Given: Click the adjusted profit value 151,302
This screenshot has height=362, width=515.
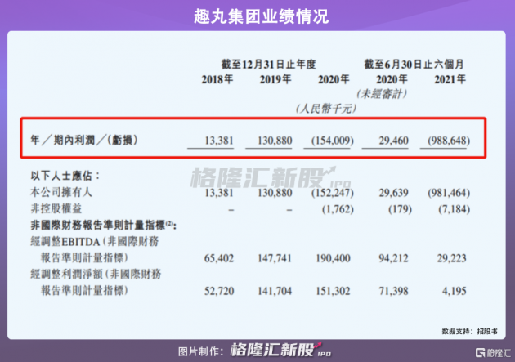Looking at the screenshot, I should [333, 291].
